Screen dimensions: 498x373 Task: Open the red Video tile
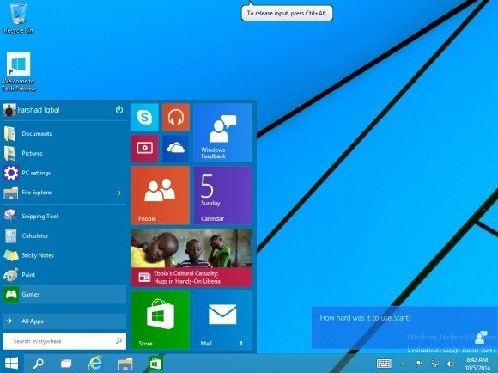(x=145, y=148)
